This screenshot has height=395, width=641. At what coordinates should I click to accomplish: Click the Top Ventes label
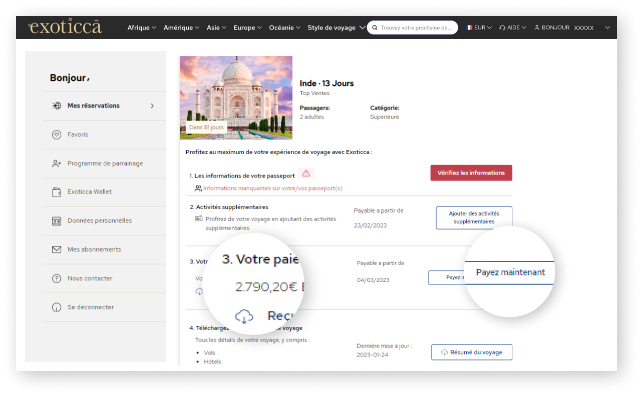pos(314,93)
